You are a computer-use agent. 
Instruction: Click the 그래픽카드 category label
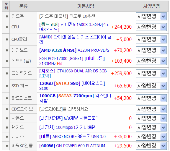click(22, 73)
